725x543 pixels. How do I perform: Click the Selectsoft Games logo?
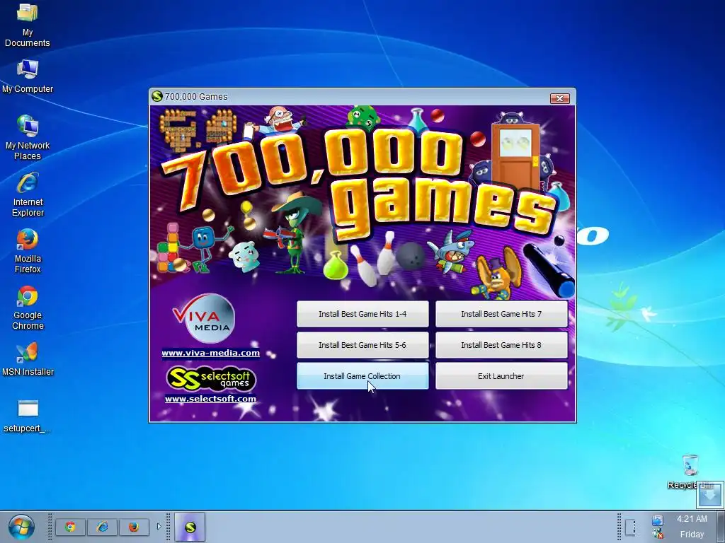211,379
